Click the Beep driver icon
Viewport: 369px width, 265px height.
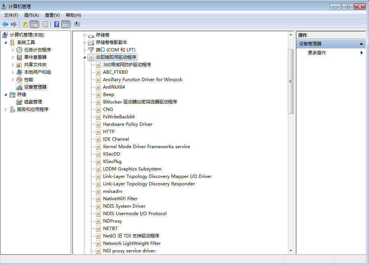(98, 95)
